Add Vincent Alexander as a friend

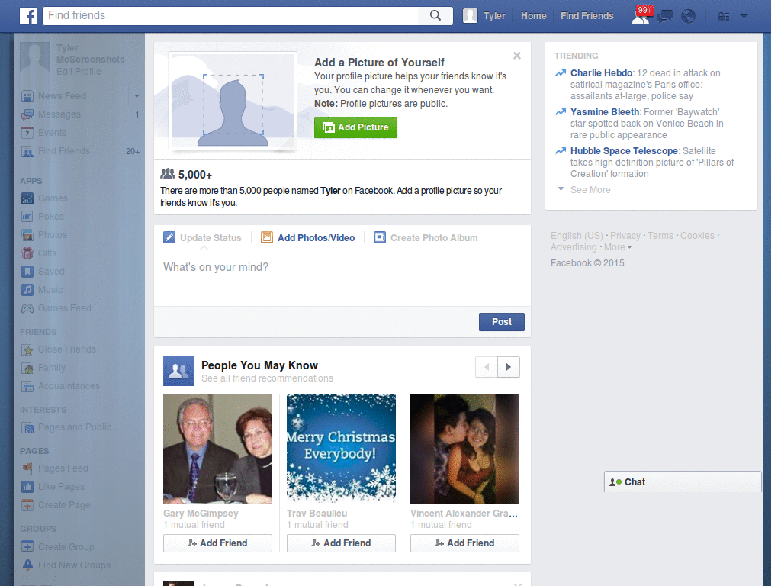[x=464, y=543]
